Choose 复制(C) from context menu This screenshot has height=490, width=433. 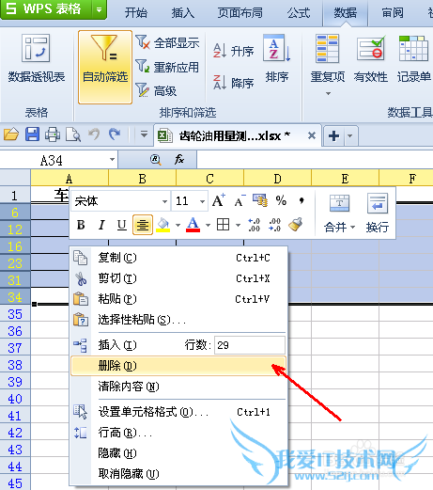tap(178, 258)
